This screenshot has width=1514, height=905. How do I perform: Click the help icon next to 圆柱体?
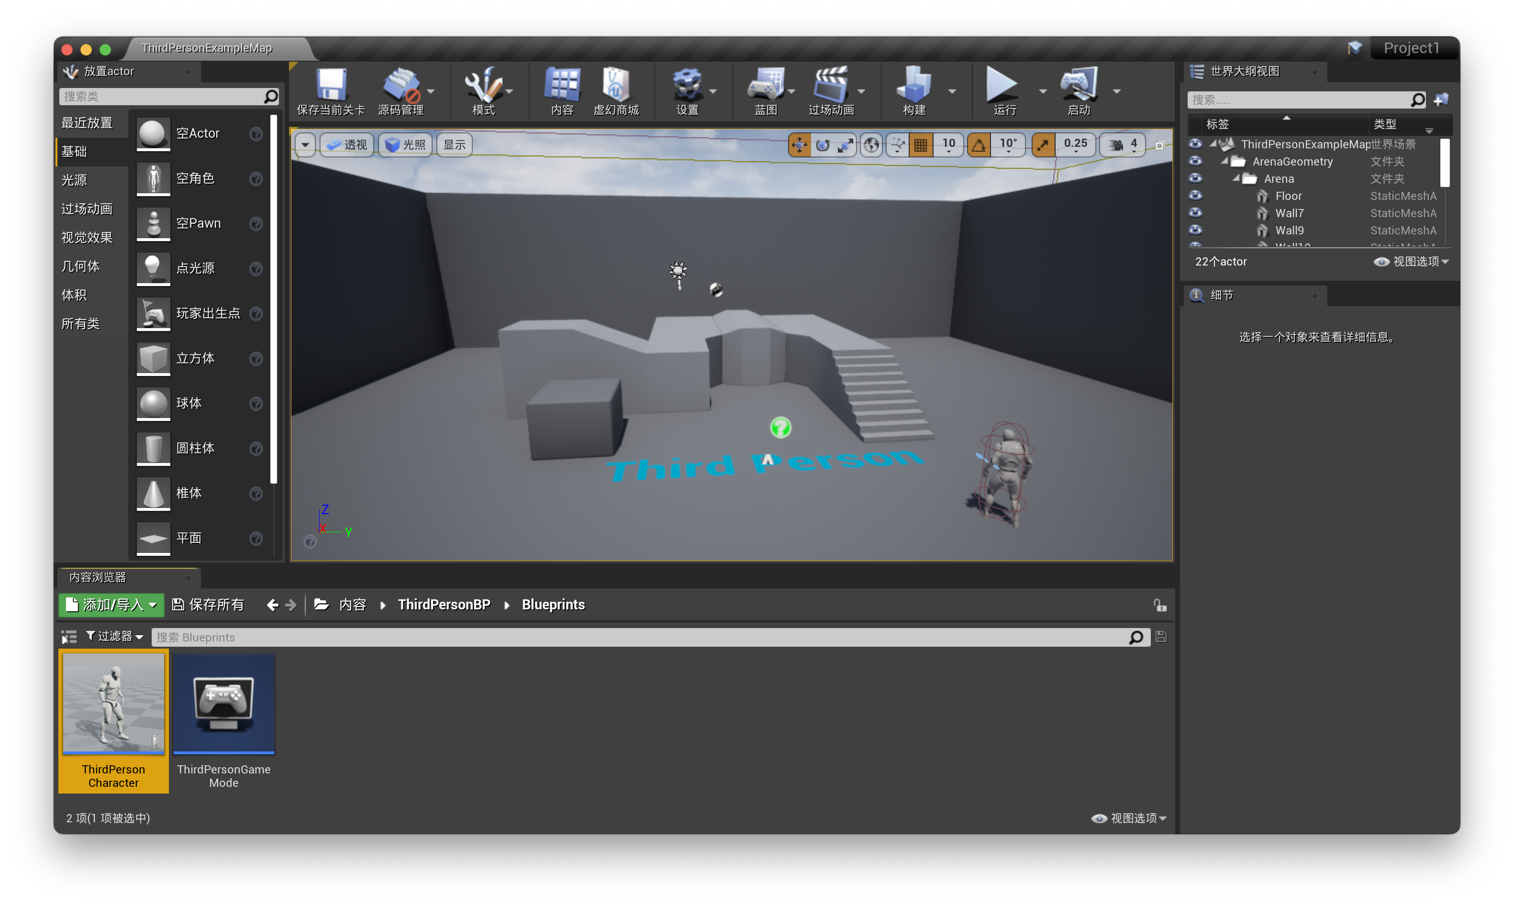(256, 448)
